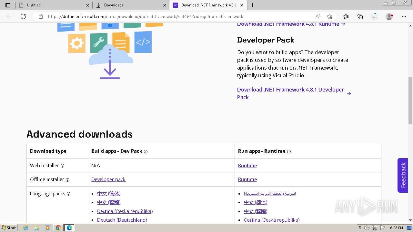Open Read aloud from address bar
Image resolution: width=413 pixels, height=232 pixels.
point(318,16)
